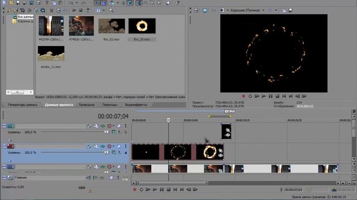Select Все данные in the media tree
The image size is (357, 200).
[25, 17]
